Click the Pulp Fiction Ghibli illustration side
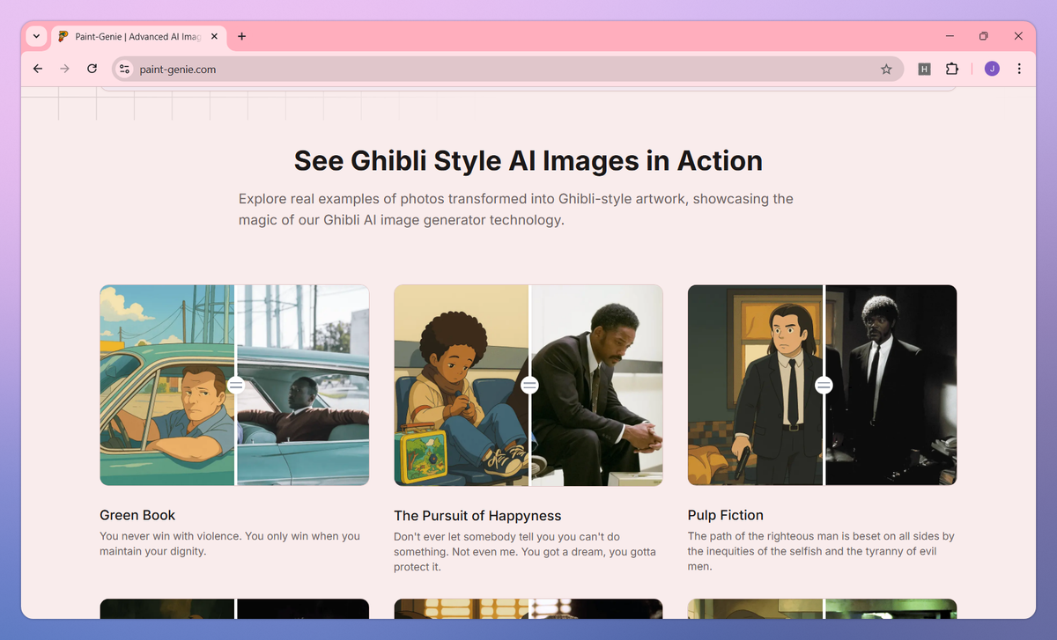 click(x=755, y=385)
